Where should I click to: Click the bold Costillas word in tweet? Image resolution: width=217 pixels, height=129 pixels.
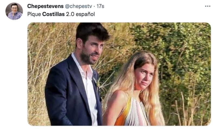point(53,14)
